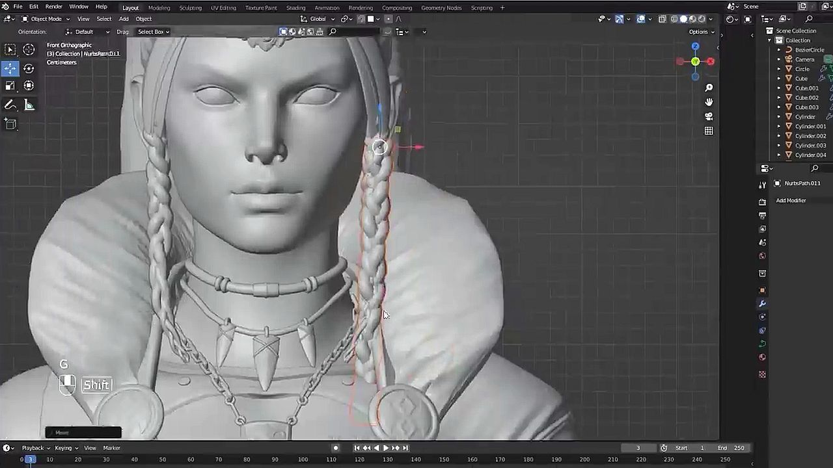Click frame 100 on the timeline ruler

click(303, 460)
